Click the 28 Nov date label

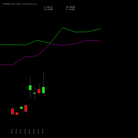click(25, 131)
